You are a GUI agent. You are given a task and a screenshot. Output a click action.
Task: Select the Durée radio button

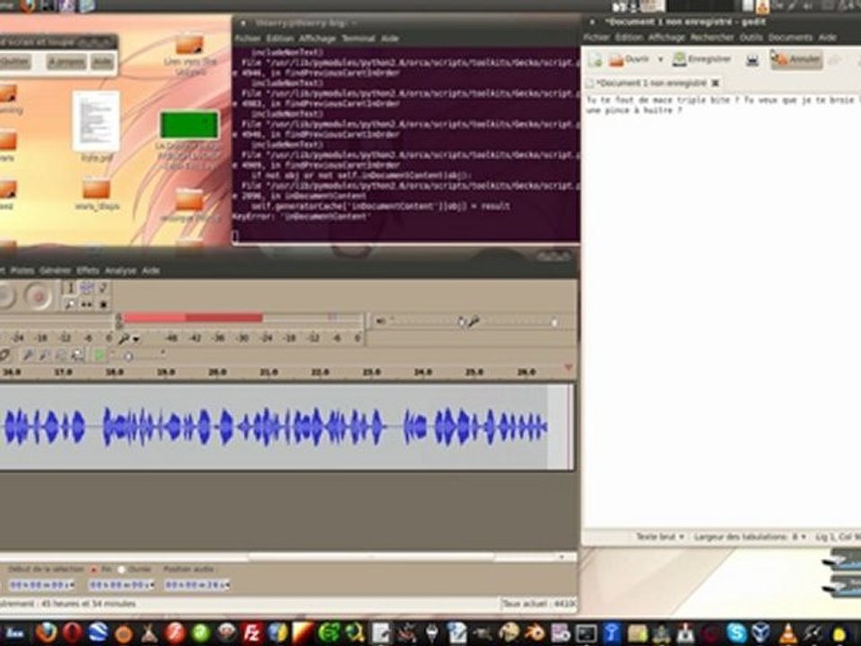click(121, 570)
